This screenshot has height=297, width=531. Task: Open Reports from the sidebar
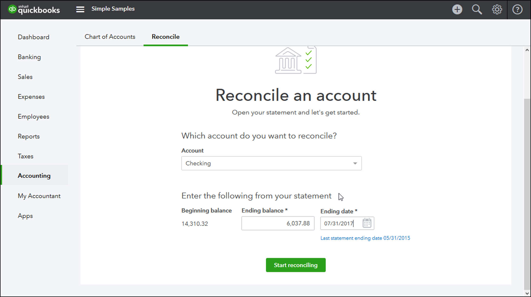pyautogui.click(x=28, y=136)
